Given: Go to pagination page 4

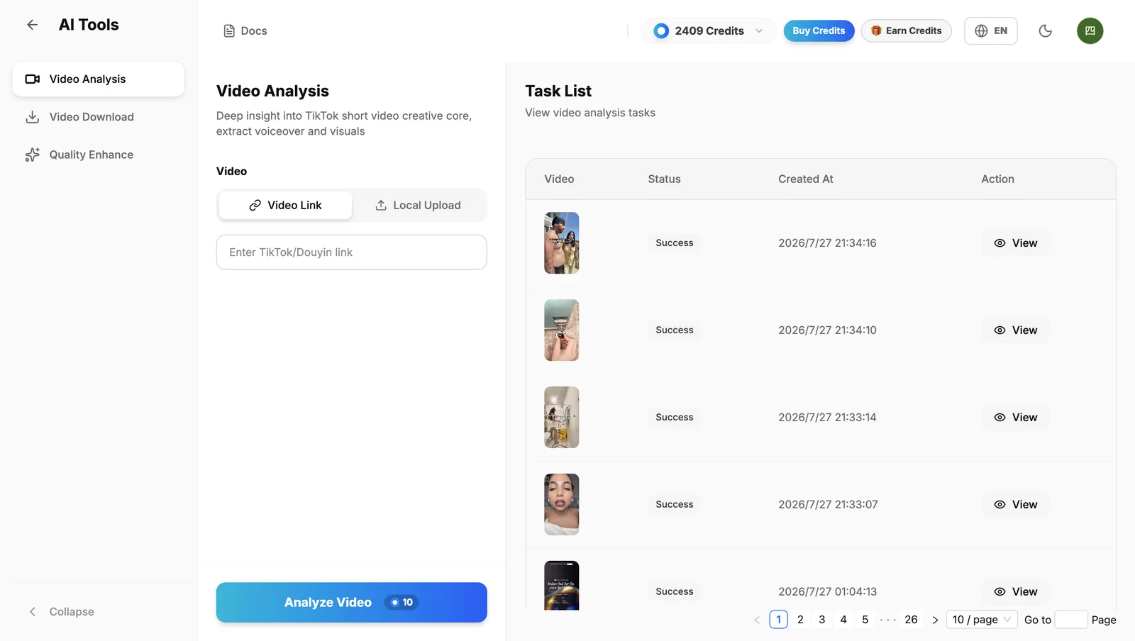Looking at the screenshot, I should point(843,620).
